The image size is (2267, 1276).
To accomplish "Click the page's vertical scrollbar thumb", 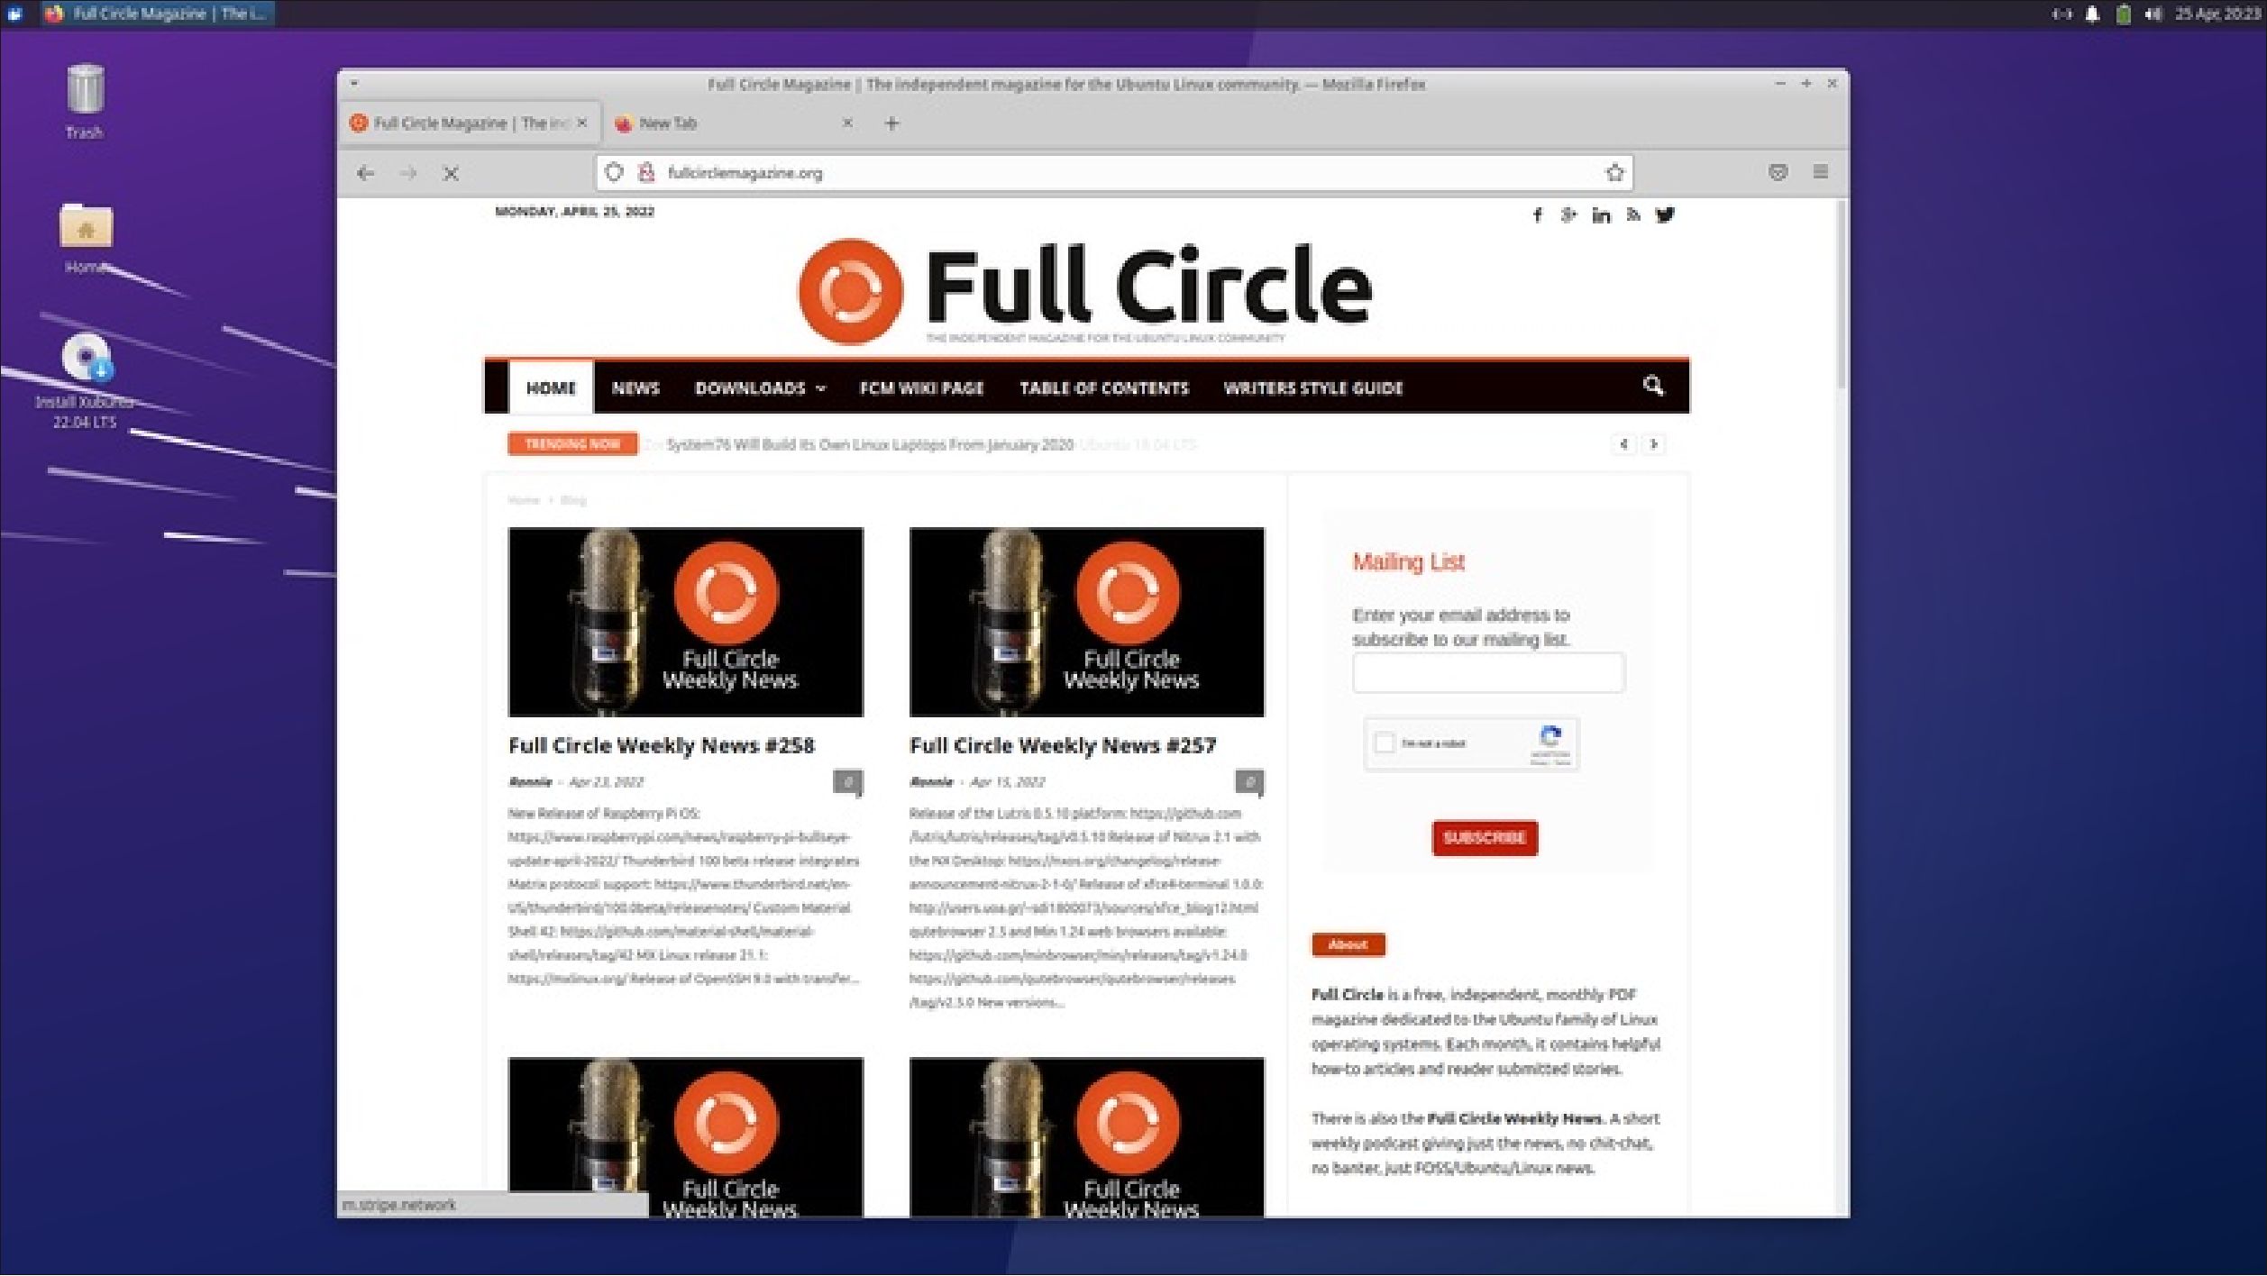I will pos(1842,294).
